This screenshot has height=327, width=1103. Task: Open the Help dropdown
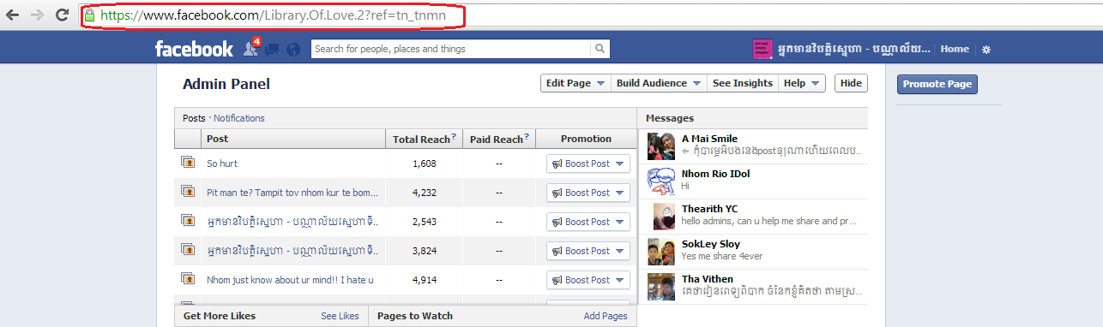tap(802, 83)
